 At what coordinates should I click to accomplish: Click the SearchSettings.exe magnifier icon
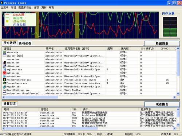[x=4, y=90]
